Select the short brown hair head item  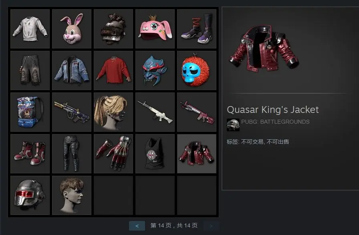(x=72, y=195)
